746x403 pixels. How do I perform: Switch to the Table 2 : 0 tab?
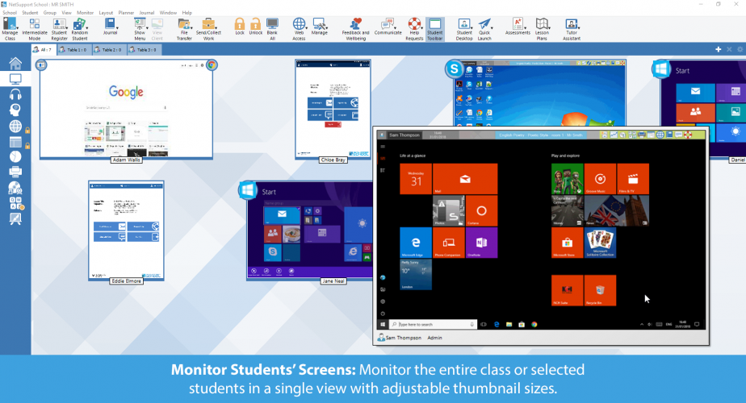(110, 49)
